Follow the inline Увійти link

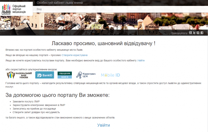[141, 60]
